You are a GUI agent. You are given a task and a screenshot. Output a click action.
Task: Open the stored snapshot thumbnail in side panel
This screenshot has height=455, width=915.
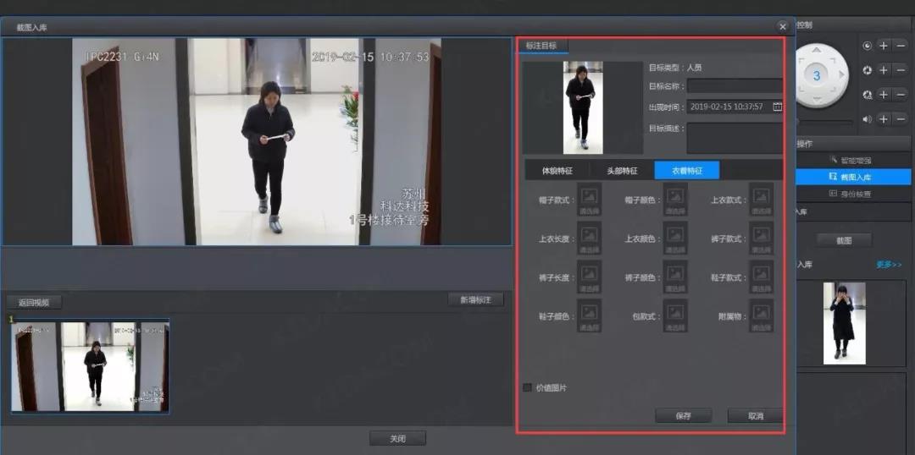coord(844,323)
